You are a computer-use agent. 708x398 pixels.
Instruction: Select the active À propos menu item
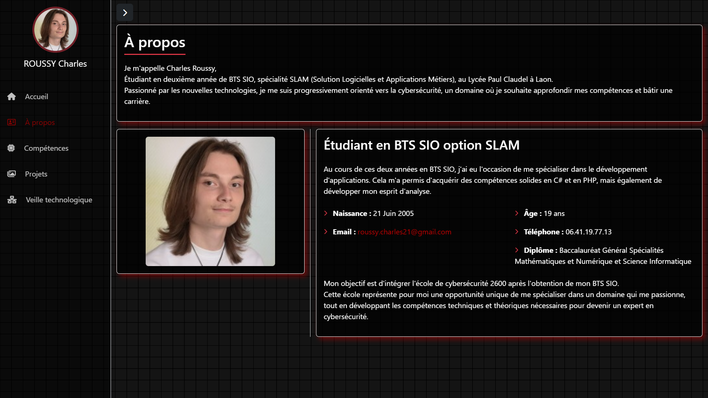pyautogui.click(x=40, y=122)
